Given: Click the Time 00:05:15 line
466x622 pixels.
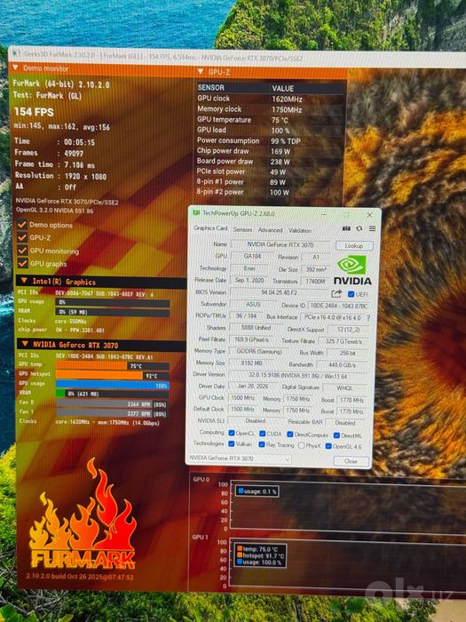Looking at the screenshot, I should [55, 141].
